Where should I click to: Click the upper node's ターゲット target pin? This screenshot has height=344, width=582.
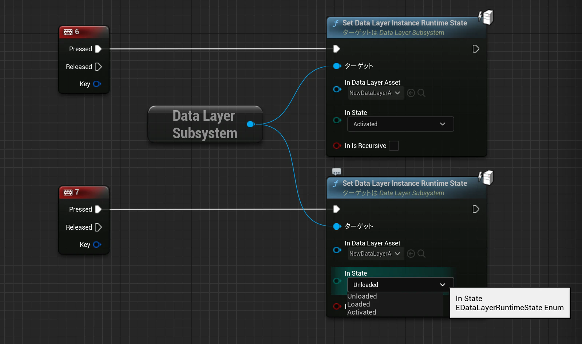tap(337, 66)
